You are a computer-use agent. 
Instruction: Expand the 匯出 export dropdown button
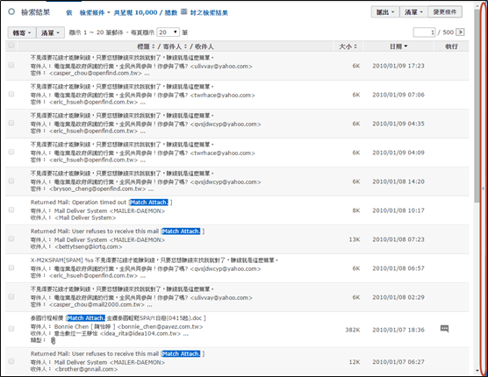(385, 12)
